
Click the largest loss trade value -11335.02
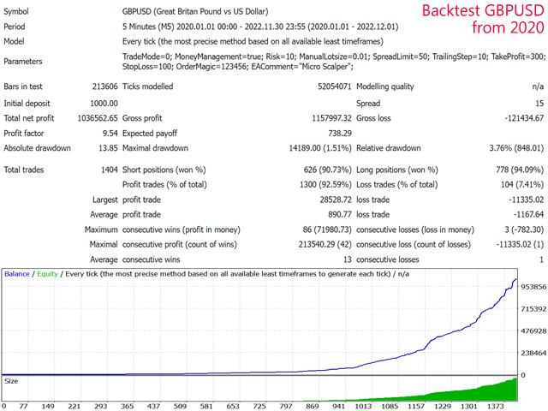tap(527, 200)
